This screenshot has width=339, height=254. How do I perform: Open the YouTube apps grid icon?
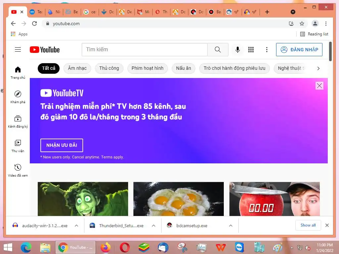(x=251, y=50)
